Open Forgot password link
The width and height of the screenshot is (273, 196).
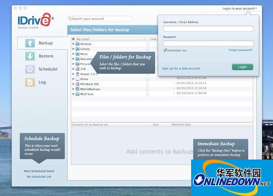click(240, 50)
